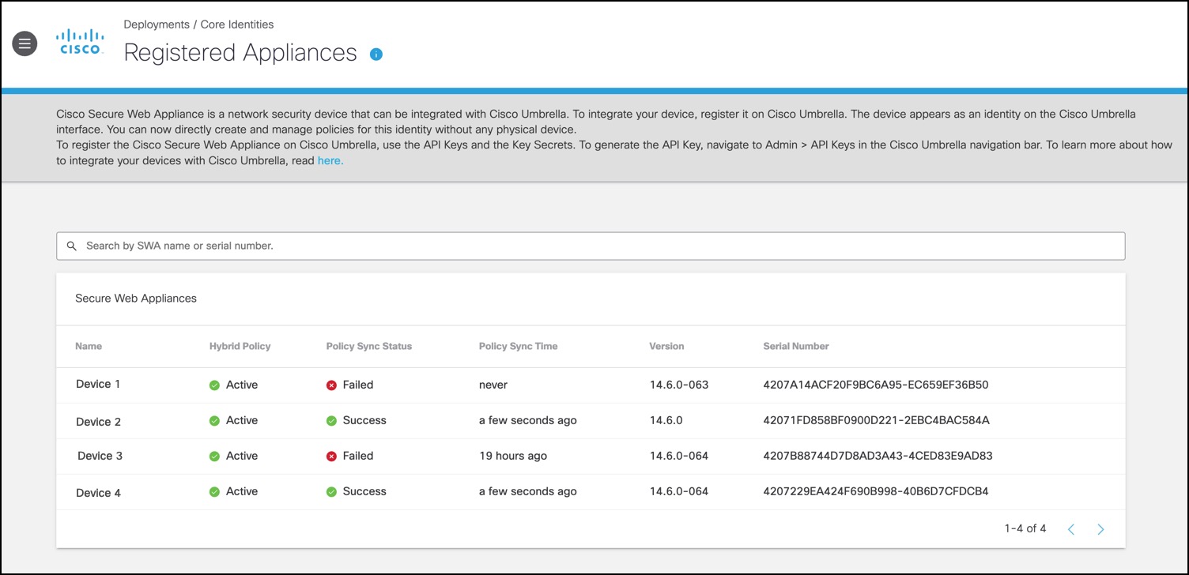Screen dimensions: 1189x575
Task: Select the Device 4 name
Action: [x=99, y=493]
